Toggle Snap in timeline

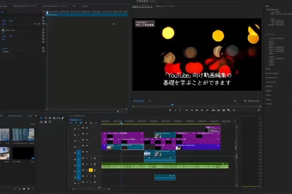76,123
